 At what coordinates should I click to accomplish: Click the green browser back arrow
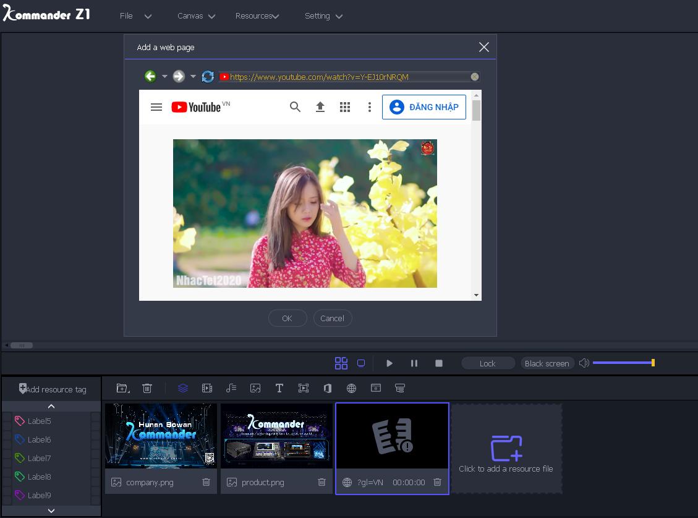point(150,77)
